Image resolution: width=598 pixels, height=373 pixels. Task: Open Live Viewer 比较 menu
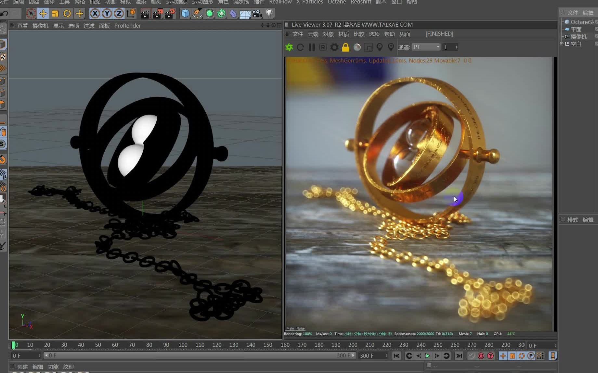pos(359,34)
